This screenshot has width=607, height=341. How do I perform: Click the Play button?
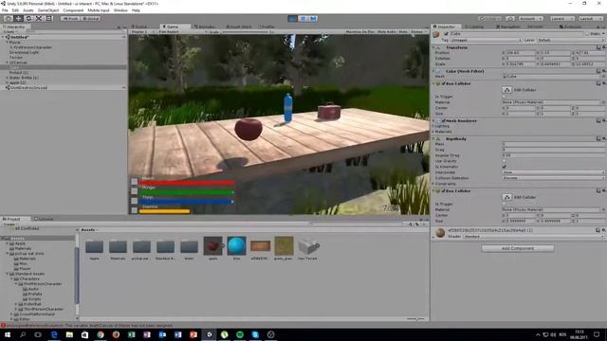(x=292, y=18)
